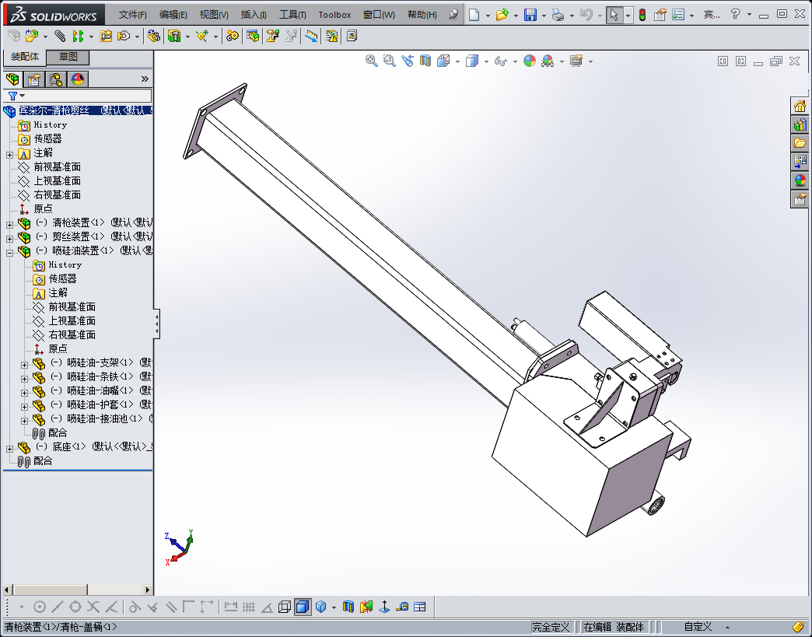The image size is (812, 637).
Task: Open the 帮助(H) menu
Action: pyautogui.click(x=422, y=15)
